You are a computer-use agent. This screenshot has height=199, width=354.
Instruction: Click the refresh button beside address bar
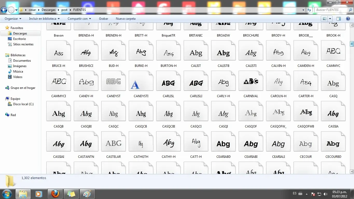[309, 10]
